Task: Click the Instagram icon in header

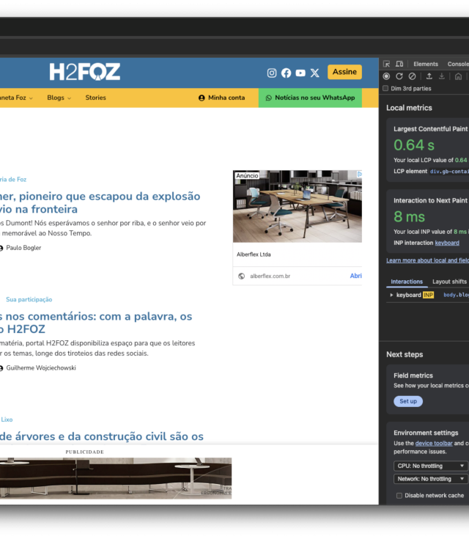Action: point(272,73)
